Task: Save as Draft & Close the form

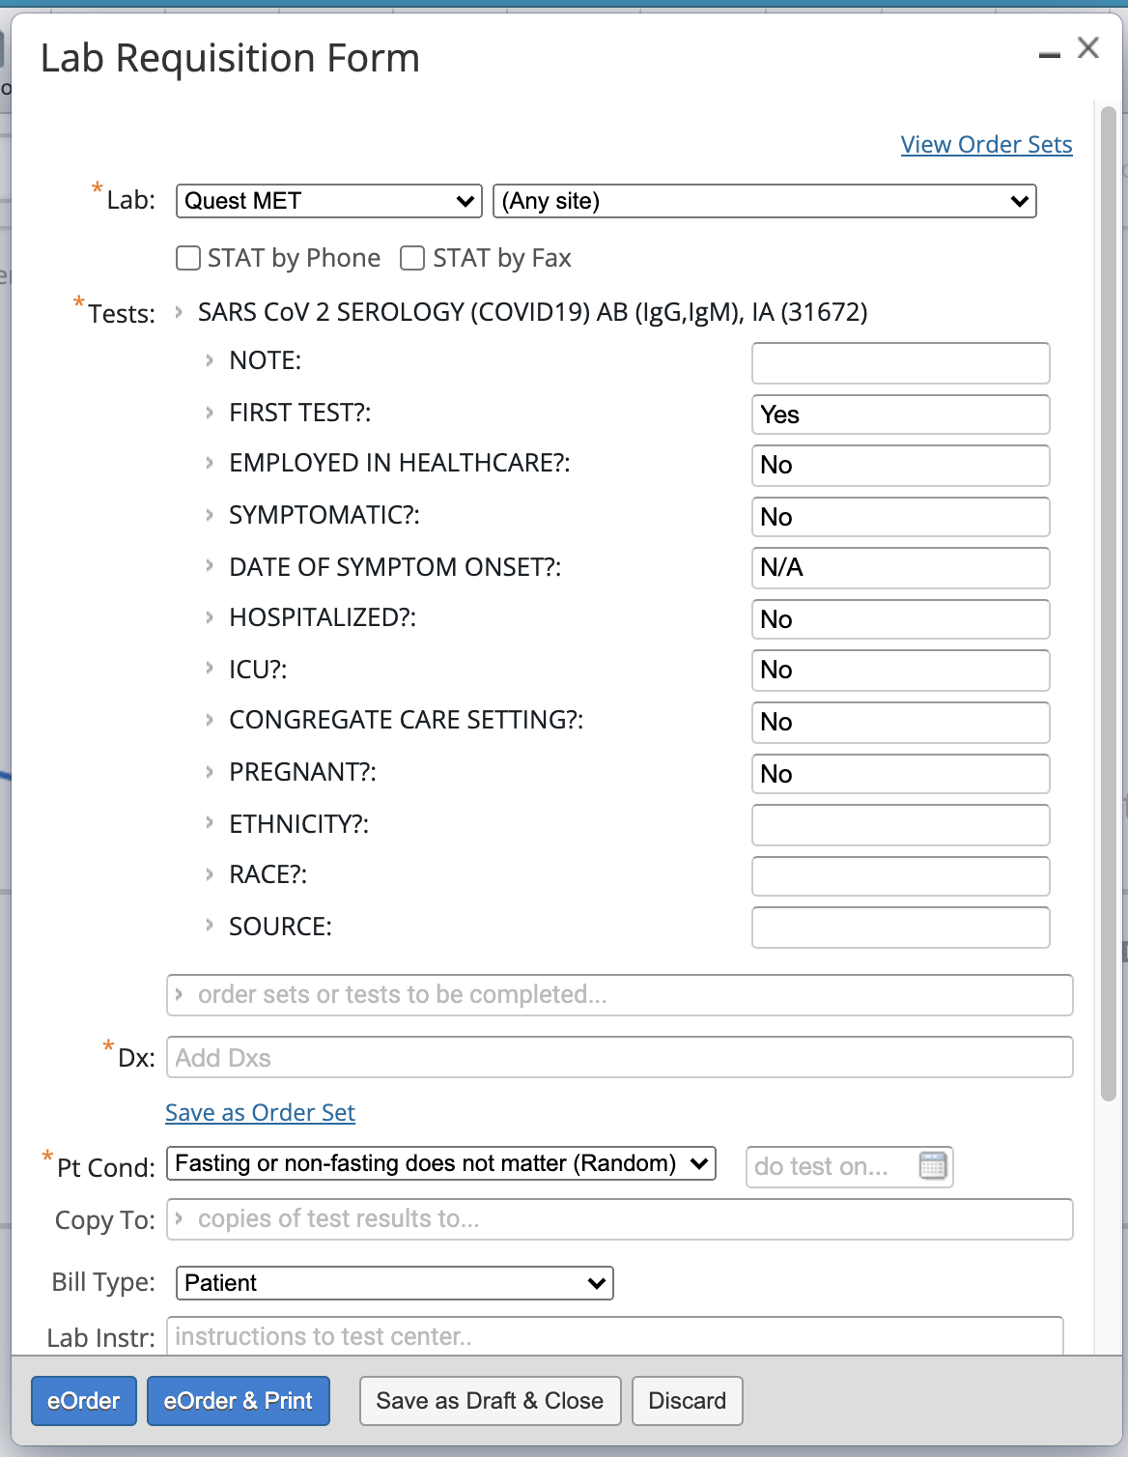Action: click(490, 1400)
